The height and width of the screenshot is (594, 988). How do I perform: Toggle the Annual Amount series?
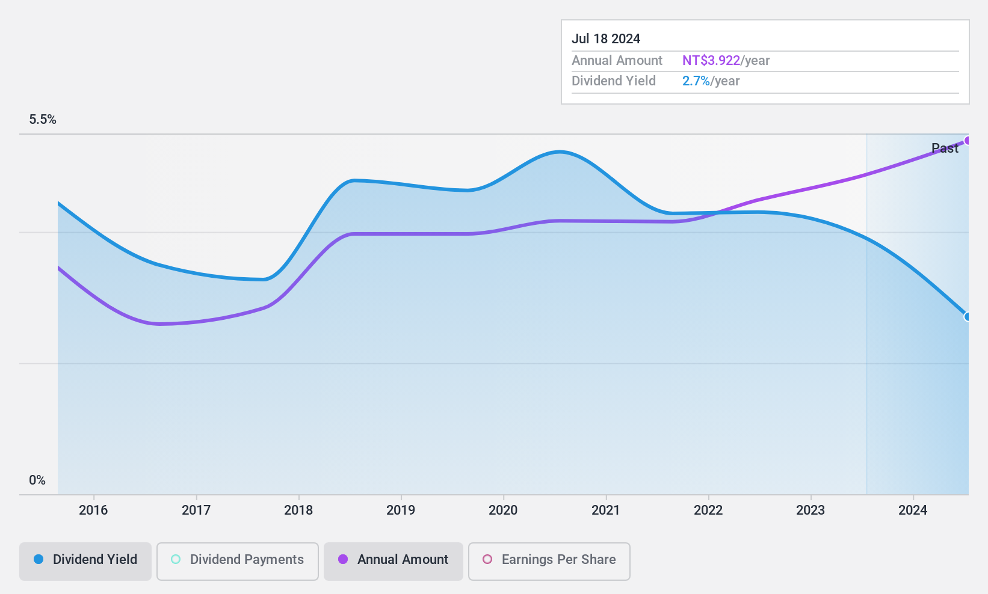[393, 561]
